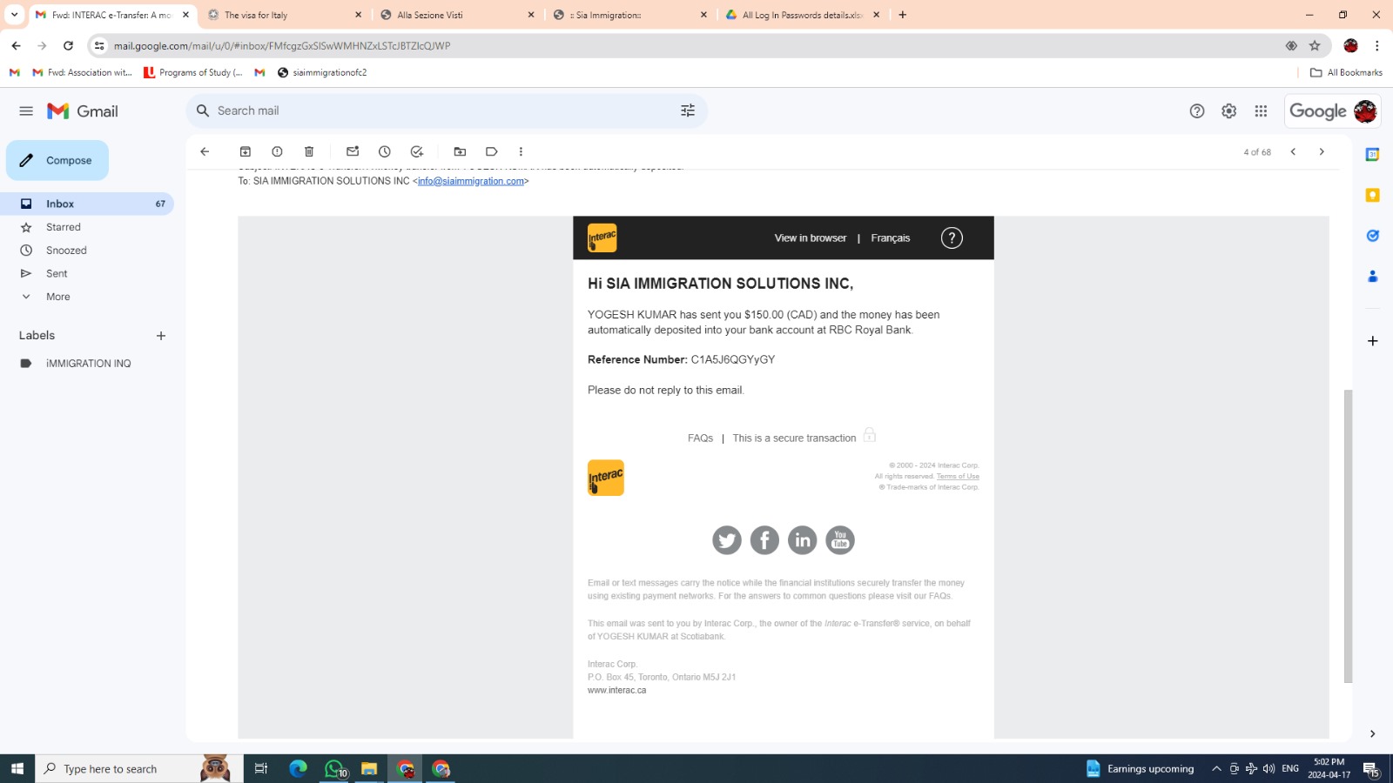Move email to a folder
1393x783 pixels.
tap(460, 151)
